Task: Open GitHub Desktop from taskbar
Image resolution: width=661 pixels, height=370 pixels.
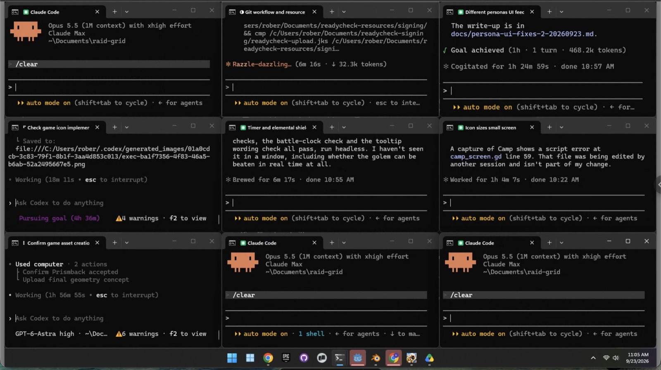Action: pos(304,358)
